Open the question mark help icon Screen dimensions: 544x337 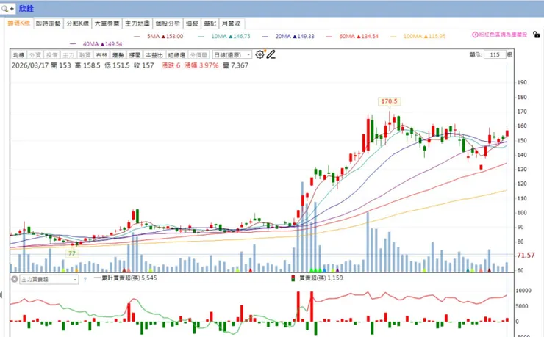85,279
